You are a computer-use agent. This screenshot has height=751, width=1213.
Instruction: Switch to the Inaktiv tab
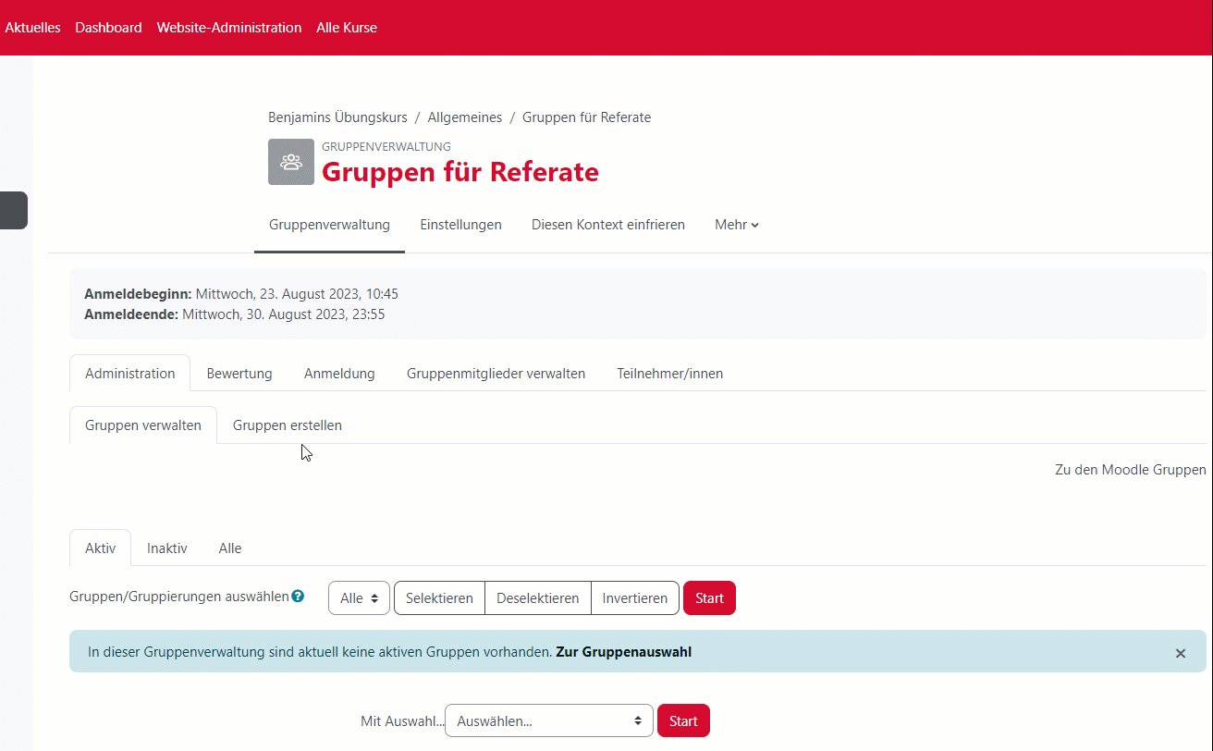click(x=166, y=548)
